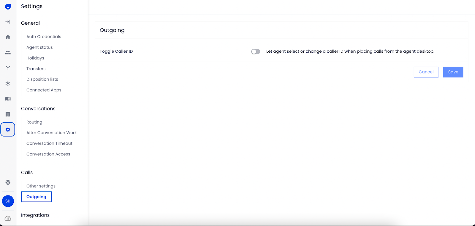Viewport: 475px width, 226px height.
Task: Click the Conversations section heading
Action: click(x=38, y=109)
